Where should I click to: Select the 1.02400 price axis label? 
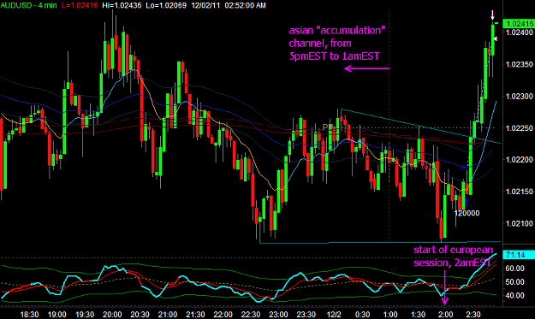520,32
